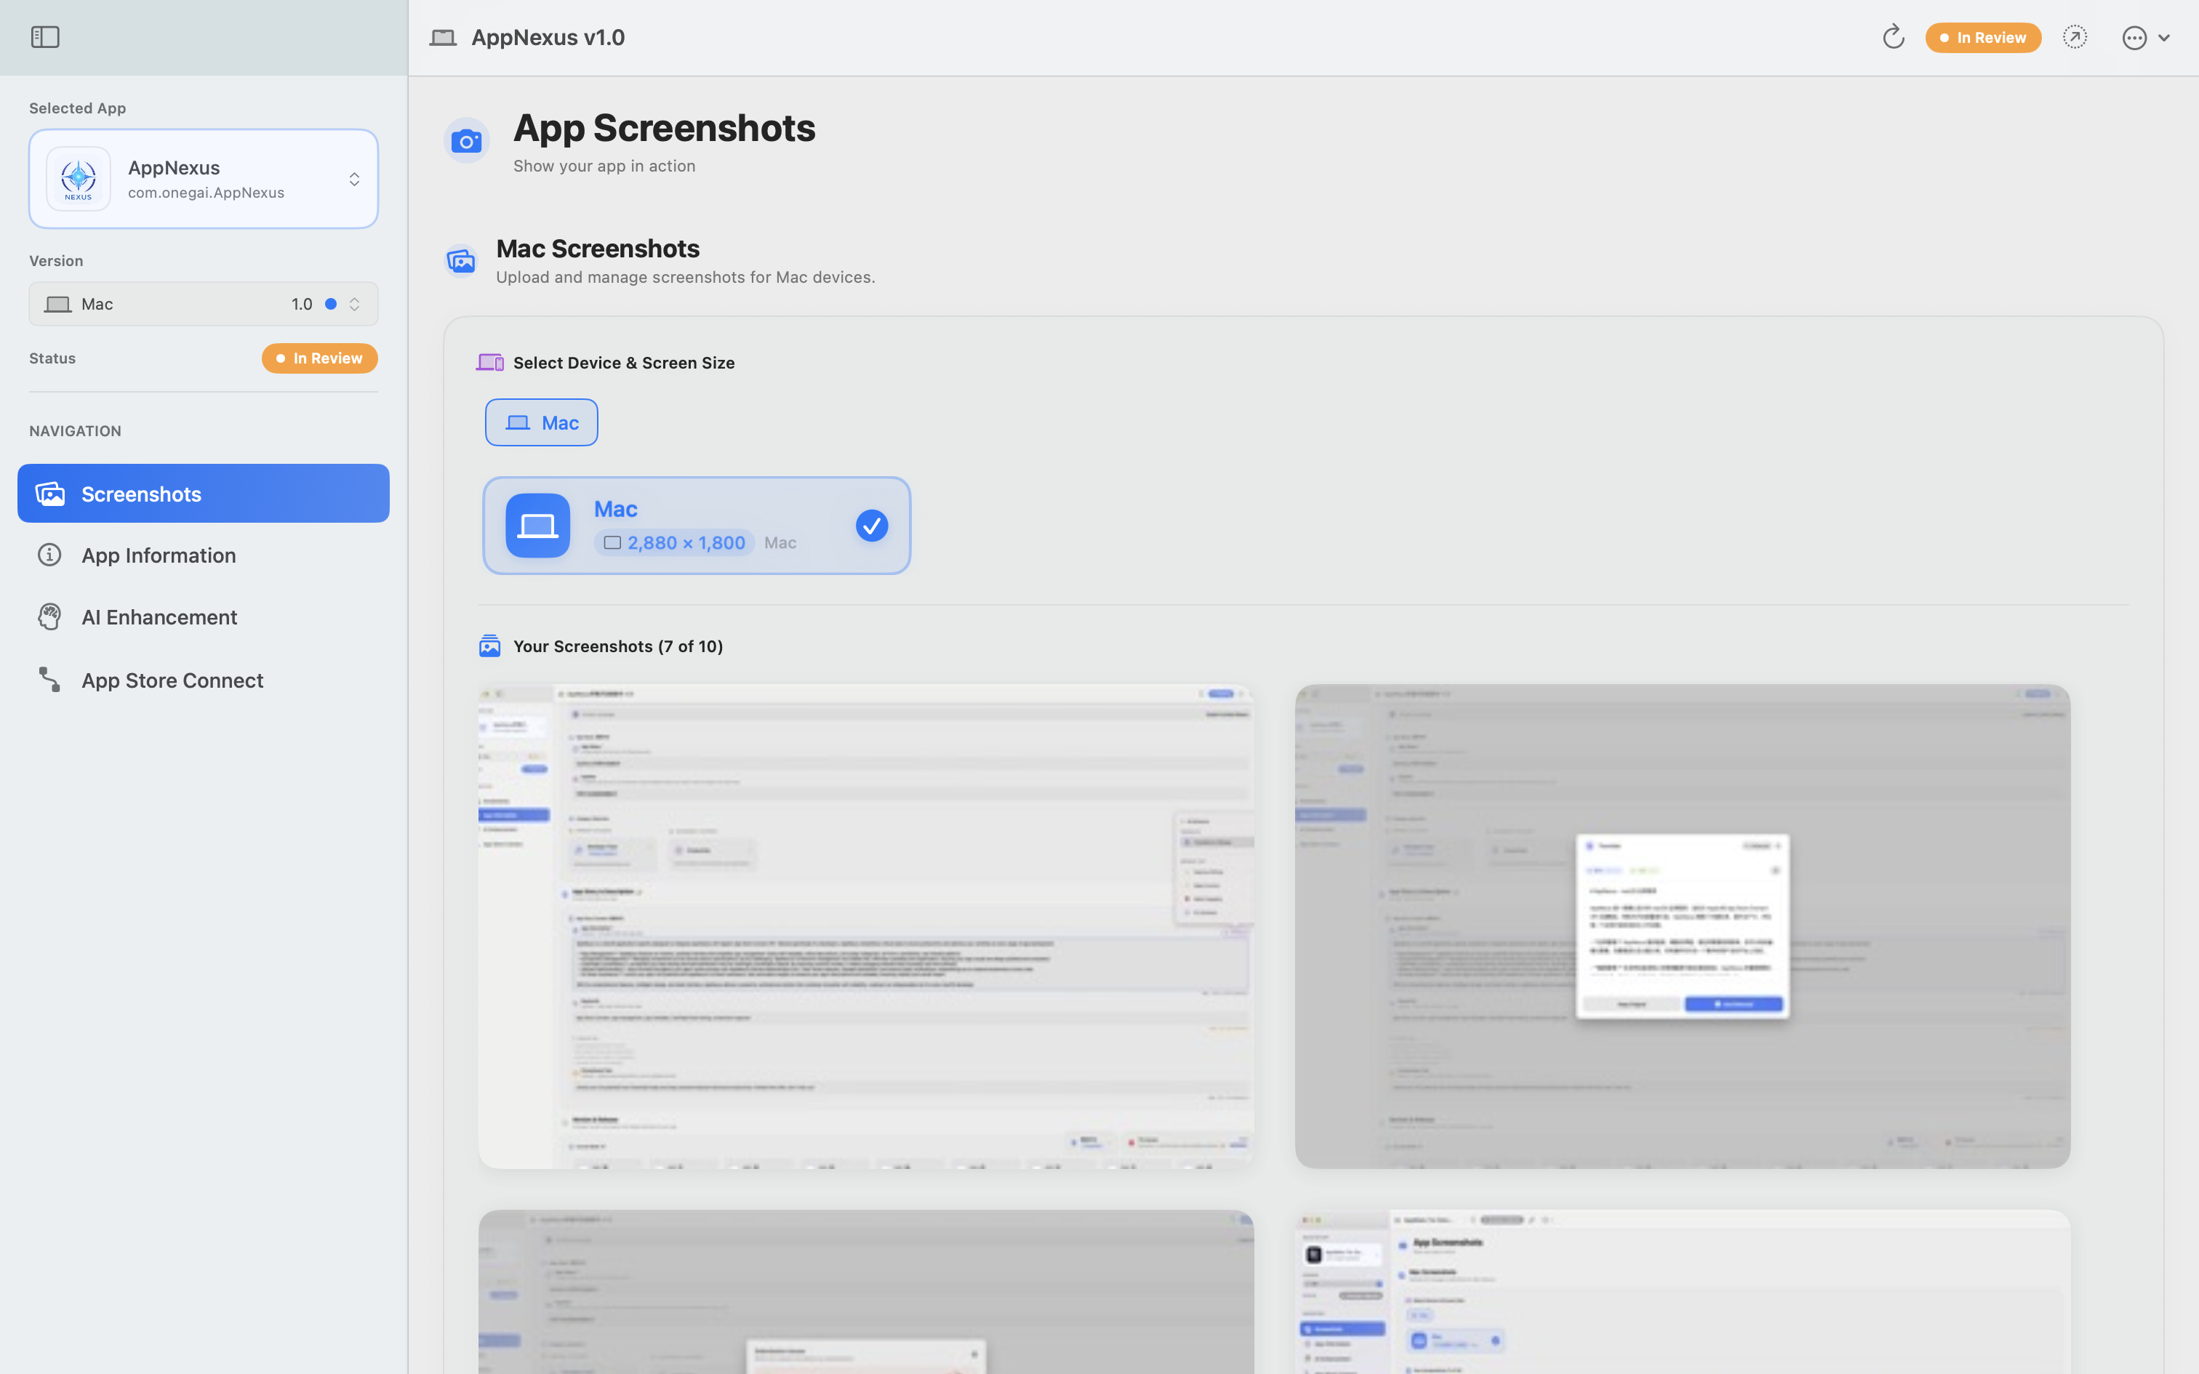Click the camera icon beside App Screenshots

466,141
